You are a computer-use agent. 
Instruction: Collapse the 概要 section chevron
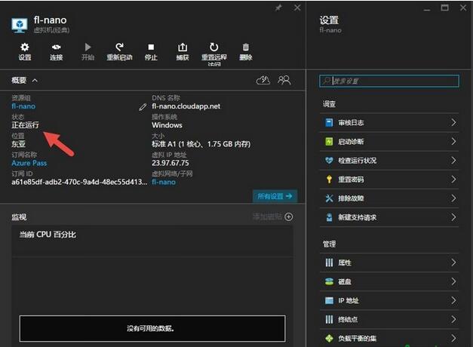pos(35,80)
